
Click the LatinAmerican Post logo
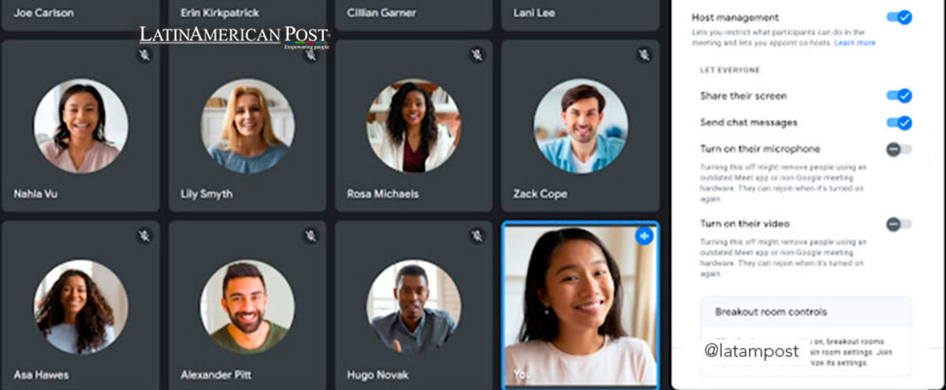pos(234,37)
